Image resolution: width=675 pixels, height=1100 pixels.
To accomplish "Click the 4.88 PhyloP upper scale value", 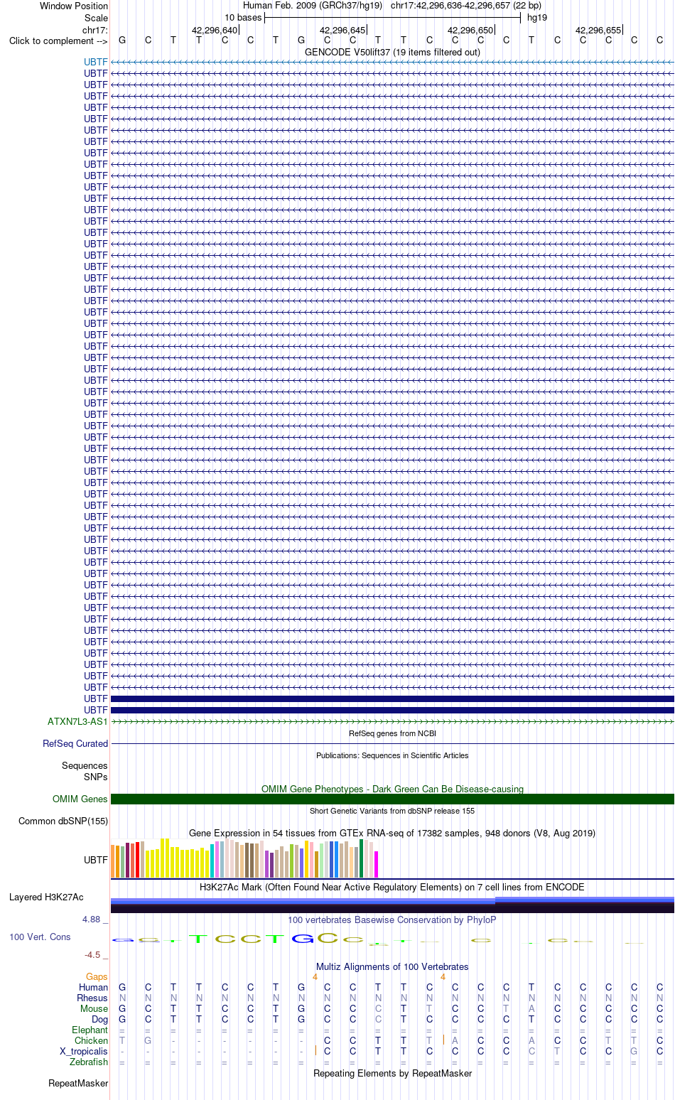I will point(92,919).
